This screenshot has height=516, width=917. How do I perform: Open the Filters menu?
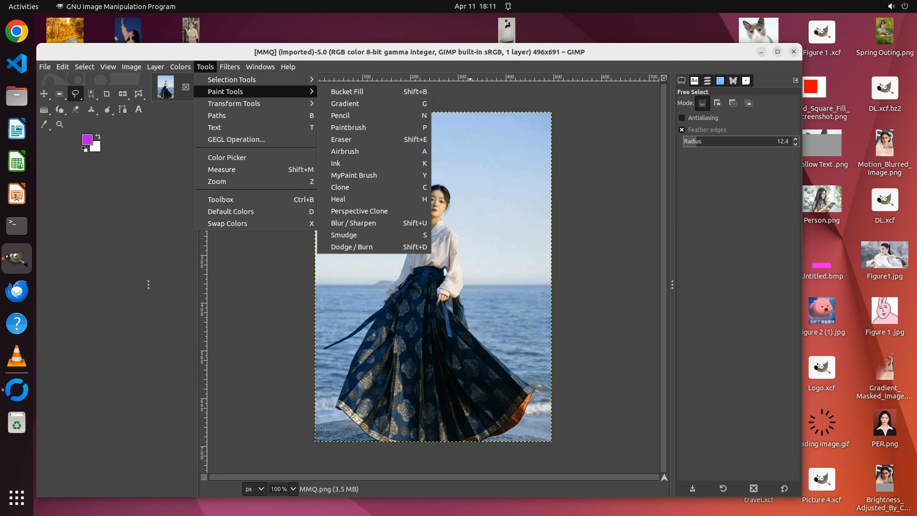229,67
